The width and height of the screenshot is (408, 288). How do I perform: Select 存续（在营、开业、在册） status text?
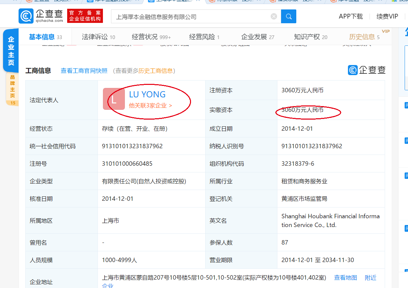(x=135, y=129)
